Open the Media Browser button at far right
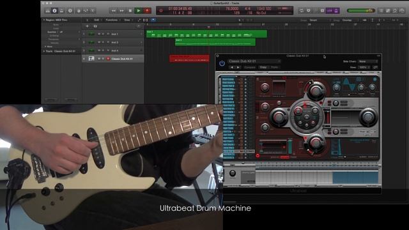Image resolution: width=409 pixels, height=230 pixels. click(402, 11)
